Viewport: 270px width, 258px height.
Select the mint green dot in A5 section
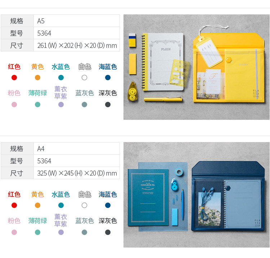point(37,104)
